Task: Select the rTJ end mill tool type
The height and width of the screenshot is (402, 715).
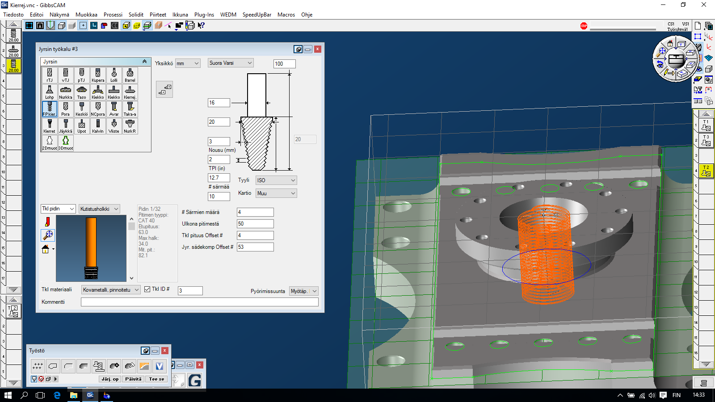Action: (50, 75)
